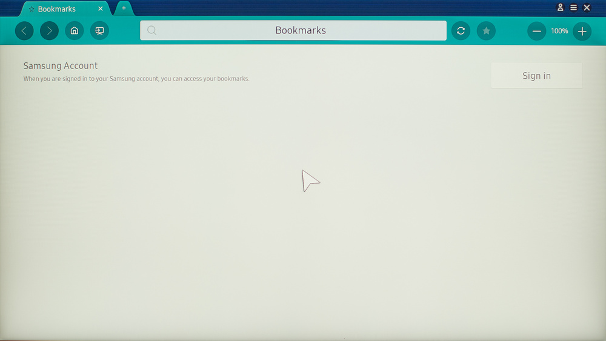Open a new tab with plus button

coord(124,8)
